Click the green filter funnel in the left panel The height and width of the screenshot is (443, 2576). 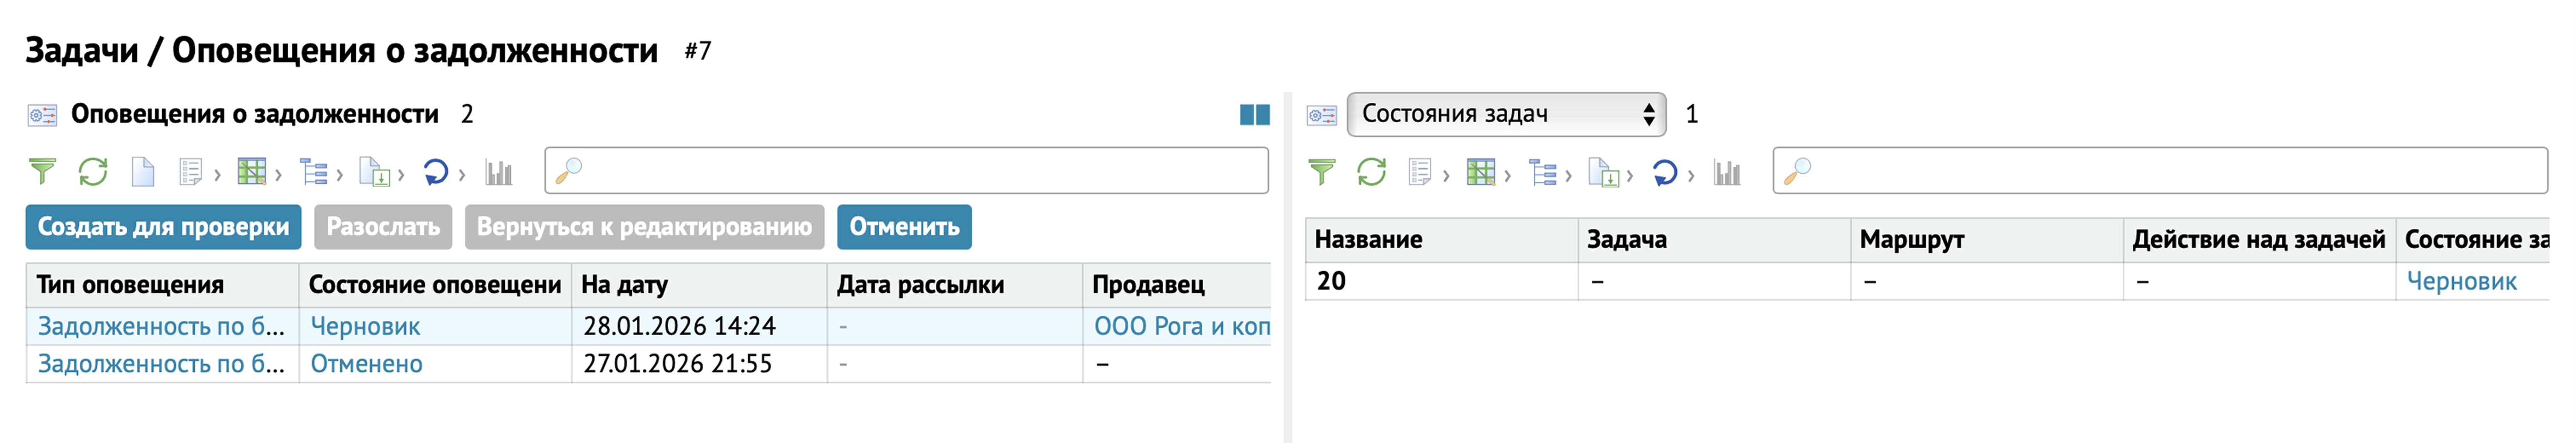click(x=42, y=172)
